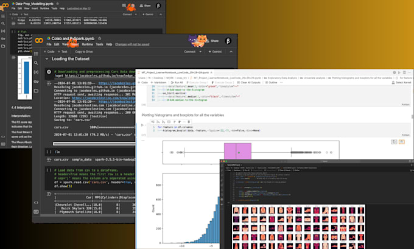The width and height of the screenshot is (414, 249).
Task: Split editor in MT_Project notebook window
Action: coord(404,72)
